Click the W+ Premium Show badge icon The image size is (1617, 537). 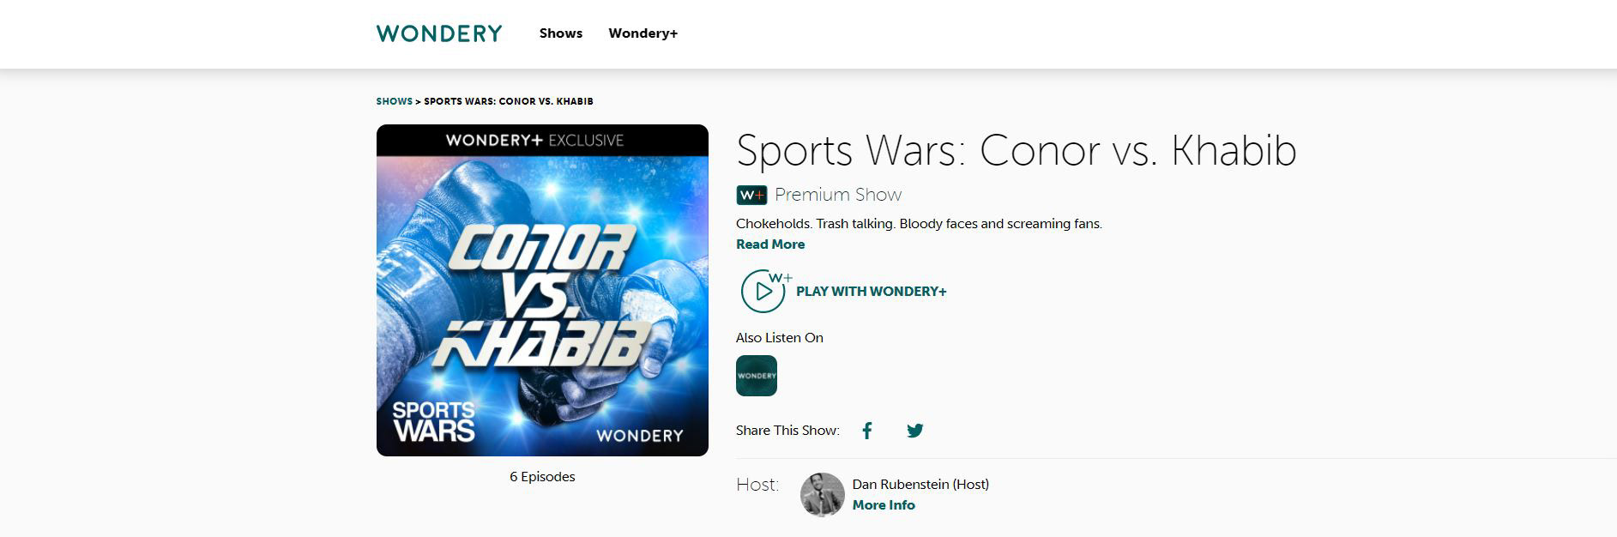pos(751,195)
